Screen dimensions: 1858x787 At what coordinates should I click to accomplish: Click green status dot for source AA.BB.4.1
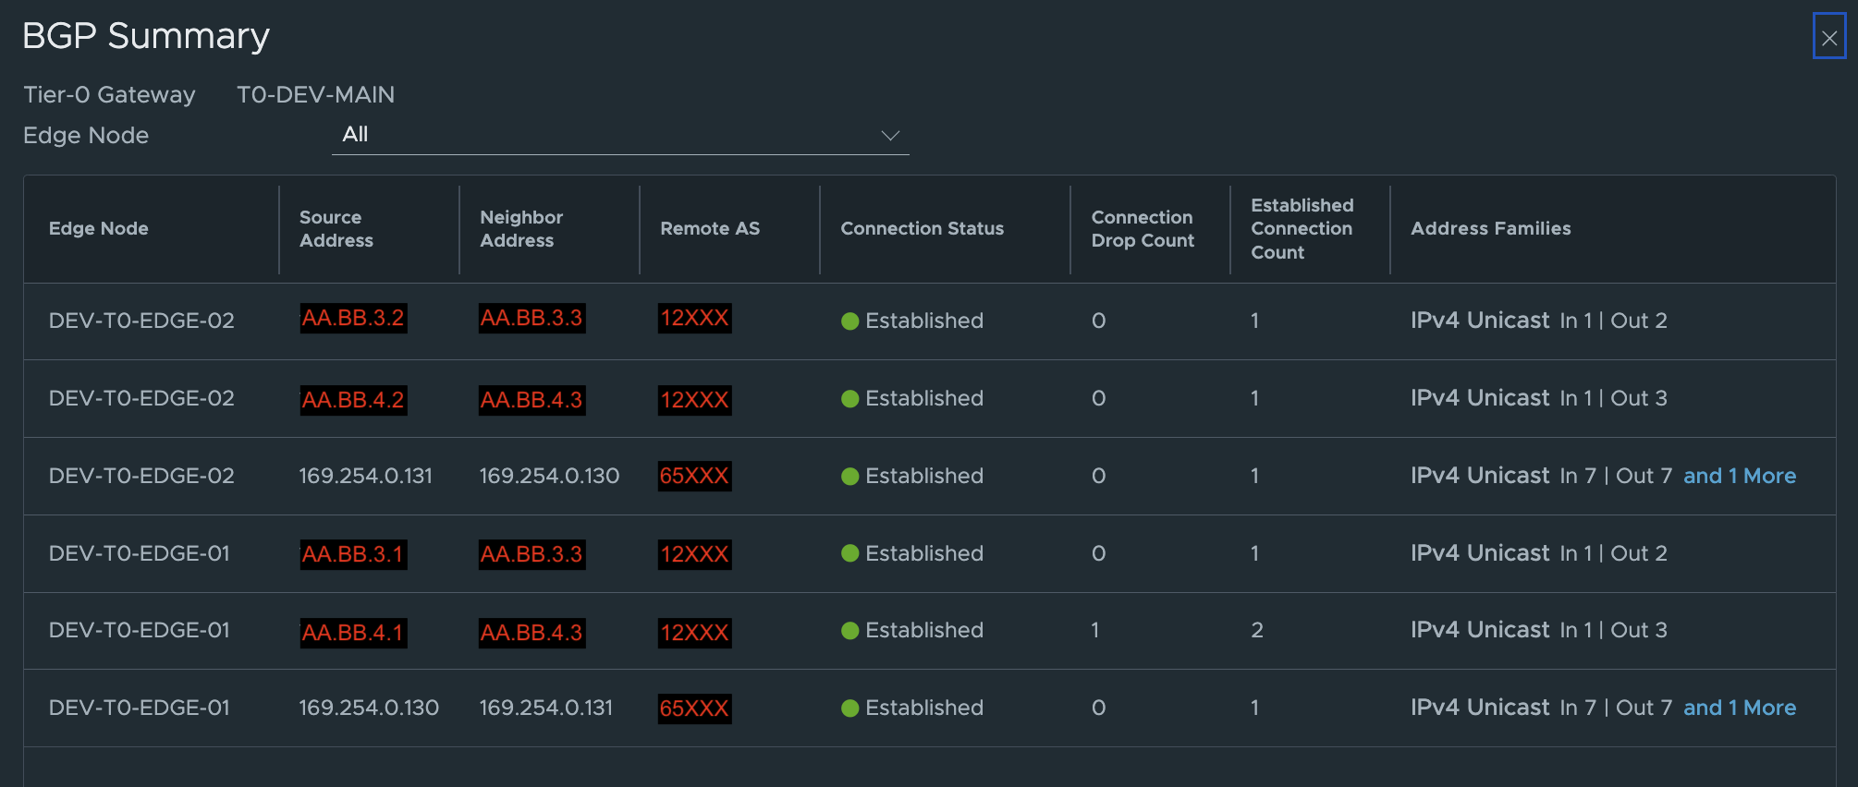pos(850,631)
